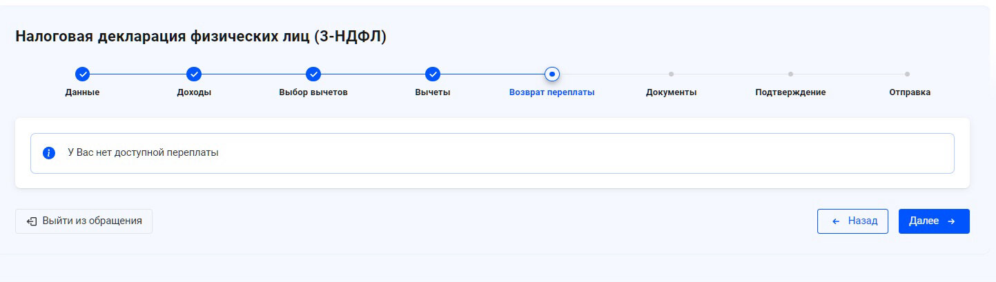This screenshot has width=996, height=282.
Task: Open the Данные step label
Action: click(x=82, y=92)
